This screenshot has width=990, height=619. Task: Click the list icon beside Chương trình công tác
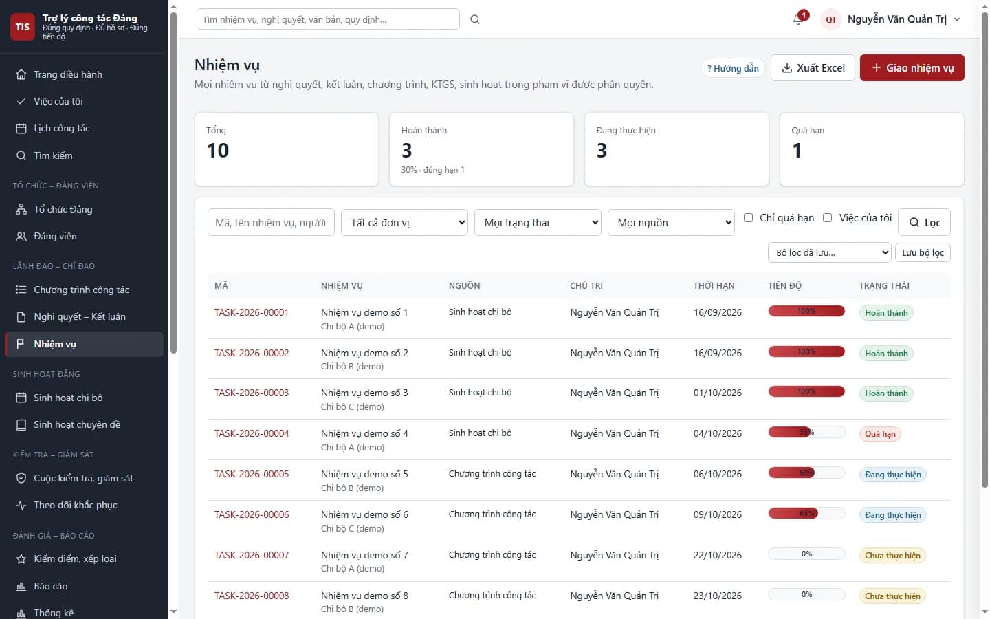click(21, 290)
